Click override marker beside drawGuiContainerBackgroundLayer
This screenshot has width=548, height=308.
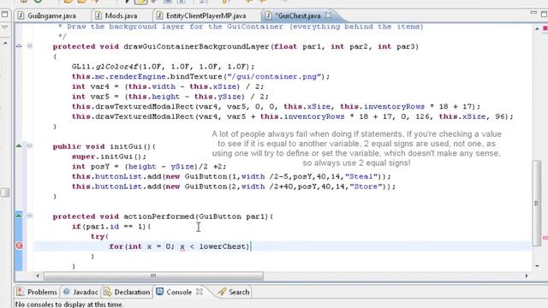pos(19,45)
